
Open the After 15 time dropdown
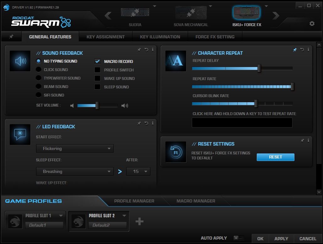138,171
